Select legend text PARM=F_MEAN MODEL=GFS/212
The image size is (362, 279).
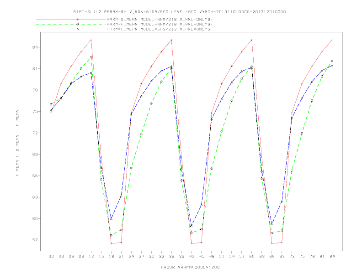pos(160,29)
